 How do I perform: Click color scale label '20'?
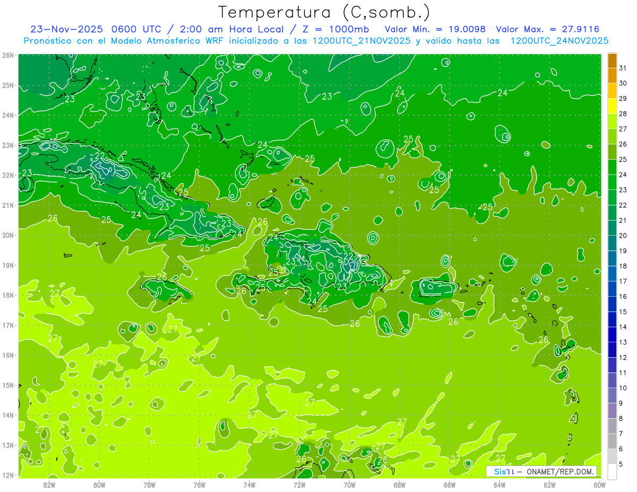[x=623, y=236]
